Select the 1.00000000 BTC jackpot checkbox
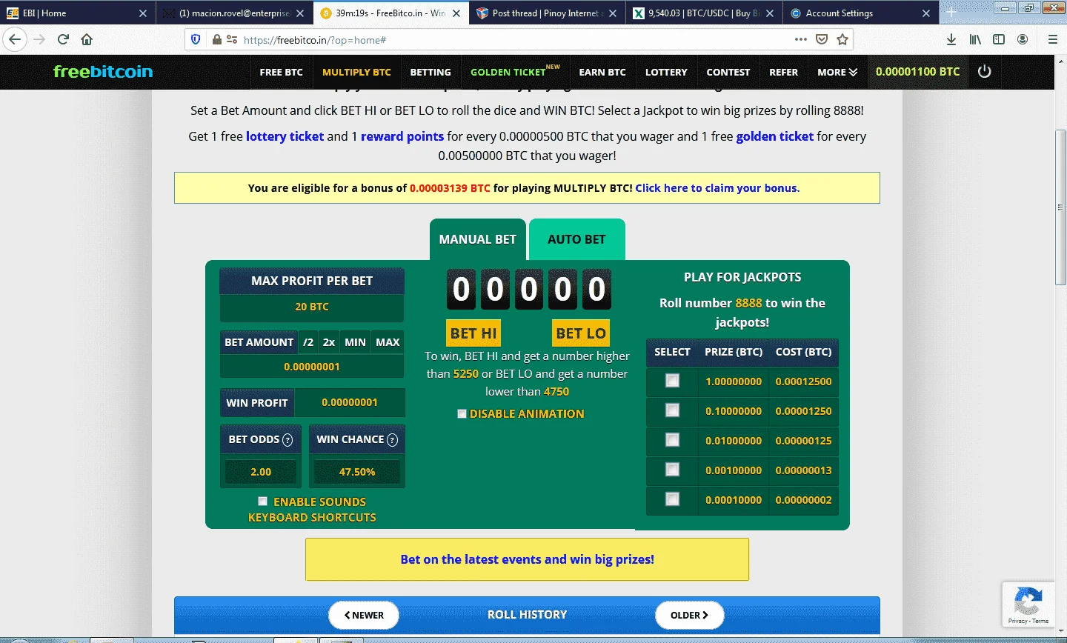The width and height of the screenshot is (1067, 643). (x=672, y=381)
